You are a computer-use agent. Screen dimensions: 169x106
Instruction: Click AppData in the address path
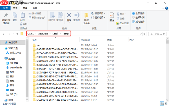point(43,34)
